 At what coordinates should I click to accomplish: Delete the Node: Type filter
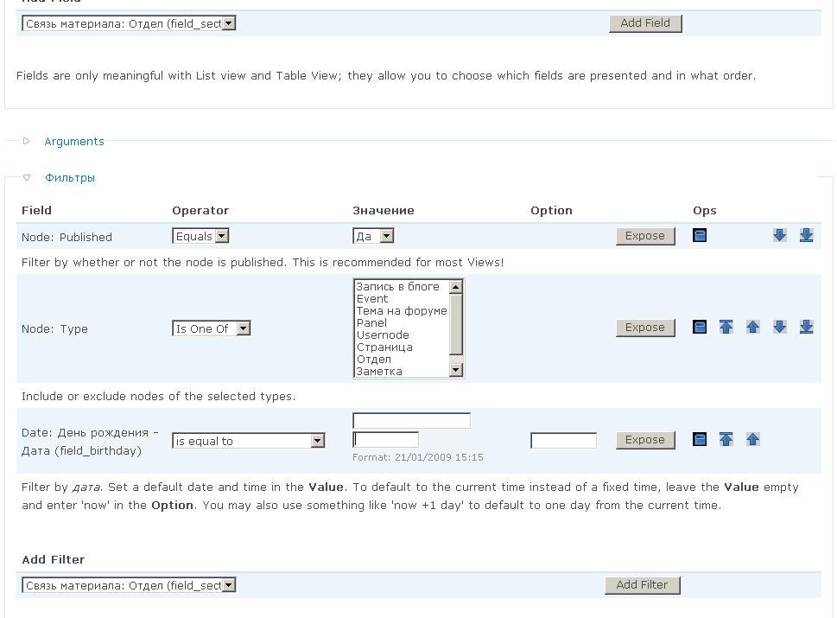click(700, 327)
